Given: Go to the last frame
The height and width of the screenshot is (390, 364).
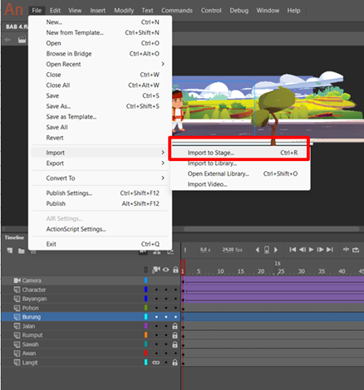Looking at the screenshot, I should click(x=330, y=250).
